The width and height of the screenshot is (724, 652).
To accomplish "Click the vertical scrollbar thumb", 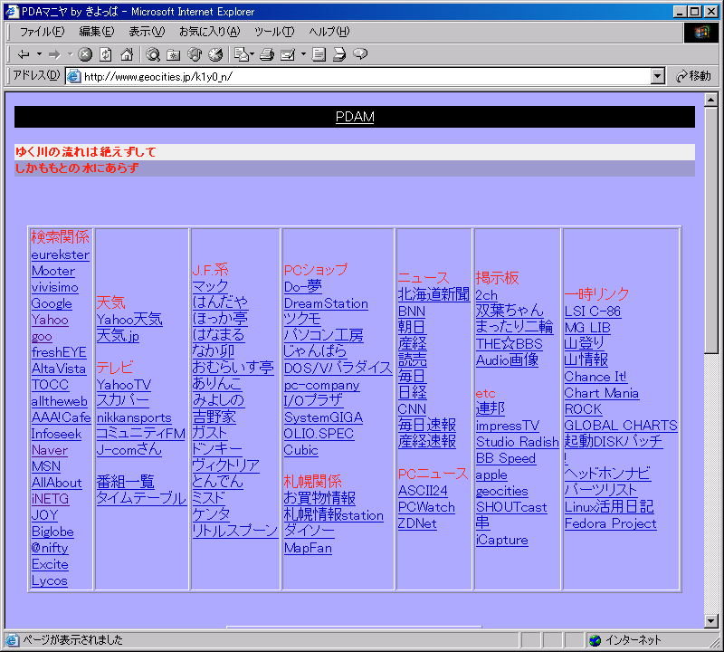I will tap(711, 230).
